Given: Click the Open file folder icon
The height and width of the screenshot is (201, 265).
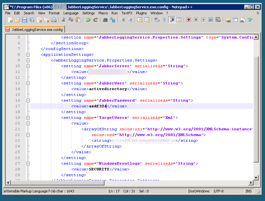Looking at the screenshot, I should point(17,20).
